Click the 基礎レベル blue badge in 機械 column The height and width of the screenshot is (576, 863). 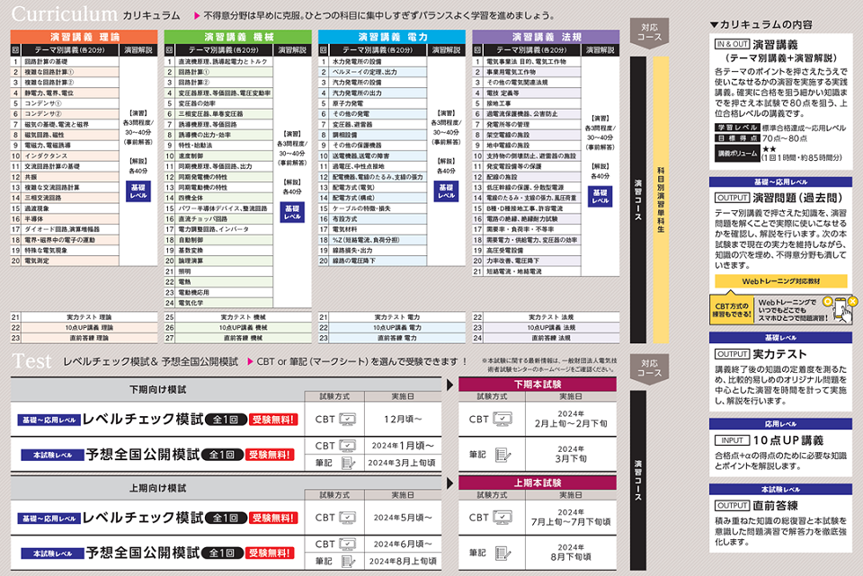click(x=292, y=212)
